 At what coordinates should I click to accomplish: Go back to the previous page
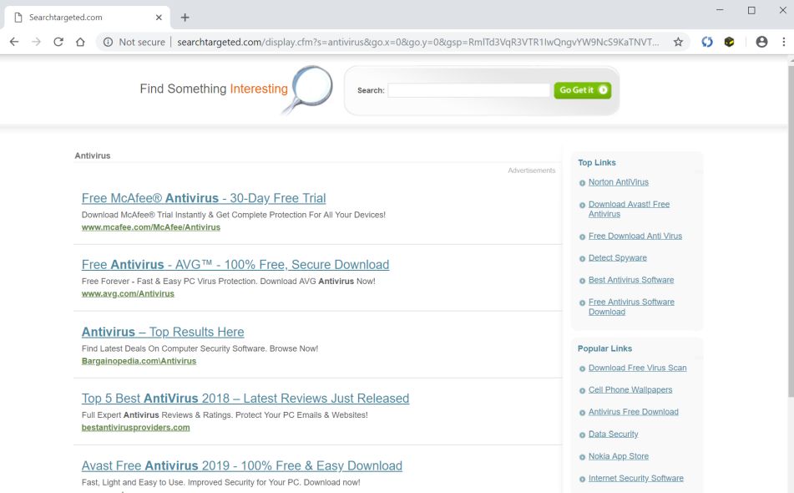point(14,42)
